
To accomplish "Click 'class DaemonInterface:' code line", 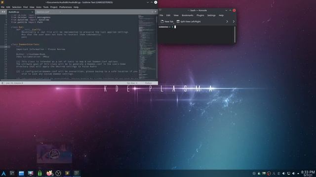I will 25,44.
